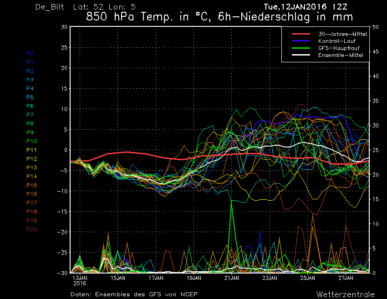Click the 25JAN date axis label

click(307, 278)
